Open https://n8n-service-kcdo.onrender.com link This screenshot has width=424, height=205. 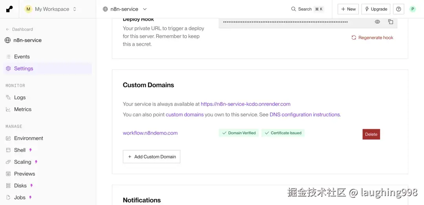point(245,104)
